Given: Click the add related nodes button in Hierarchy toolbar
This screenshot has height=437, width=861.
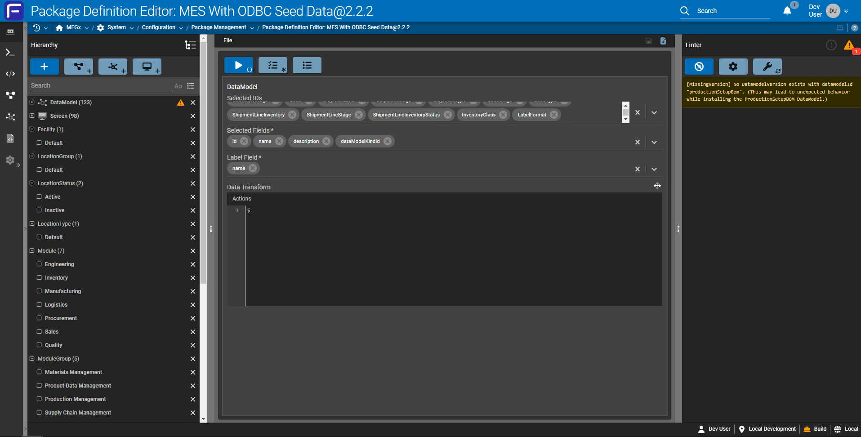Looking at the screenshot, I should [x=113, y=67].
